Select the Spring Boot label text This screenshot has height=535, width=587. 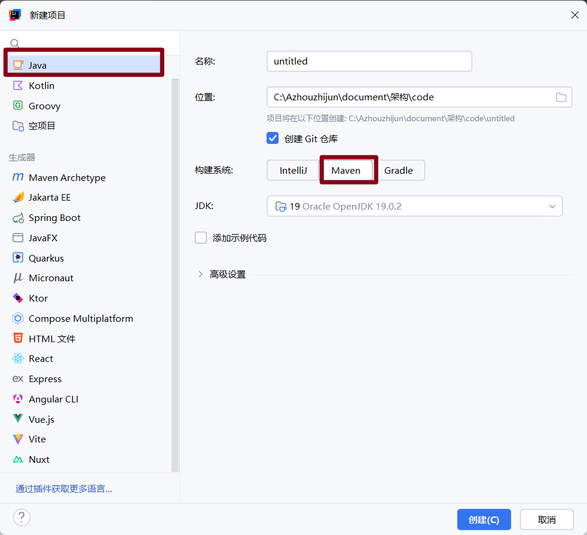(54, 218)
